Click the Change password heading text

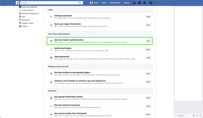tap(63, 16)
